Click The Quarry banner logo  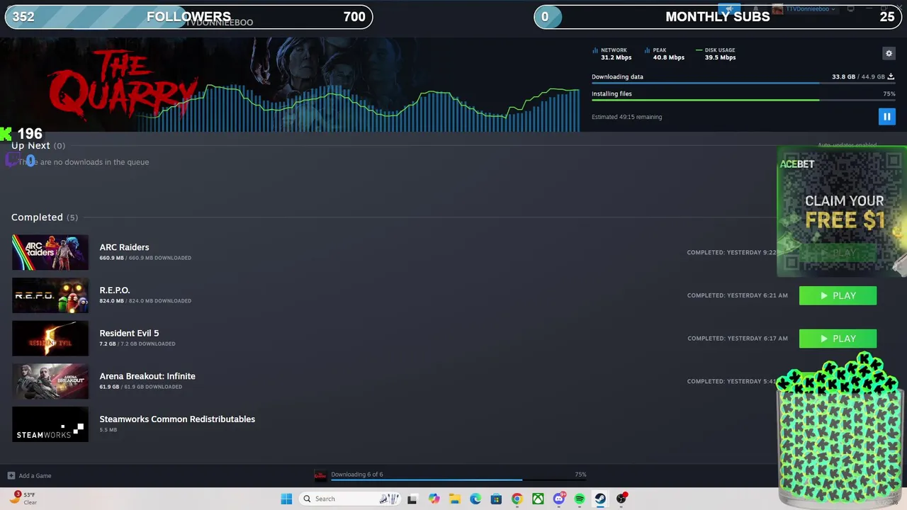(x=122, y=85)
